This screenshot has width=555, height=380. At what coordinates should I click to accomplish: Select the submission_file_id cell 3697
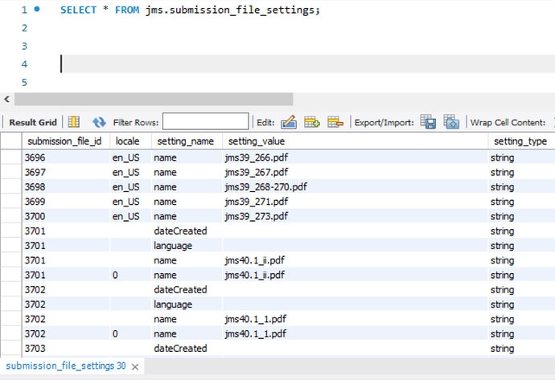pyautogui.click(x=66, y=172)
